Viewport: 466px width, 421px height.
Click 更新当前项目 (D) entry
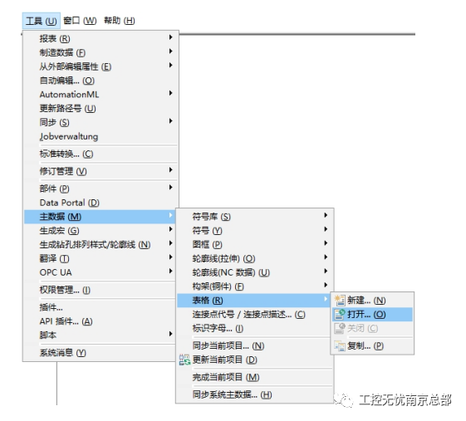(255, 360)
